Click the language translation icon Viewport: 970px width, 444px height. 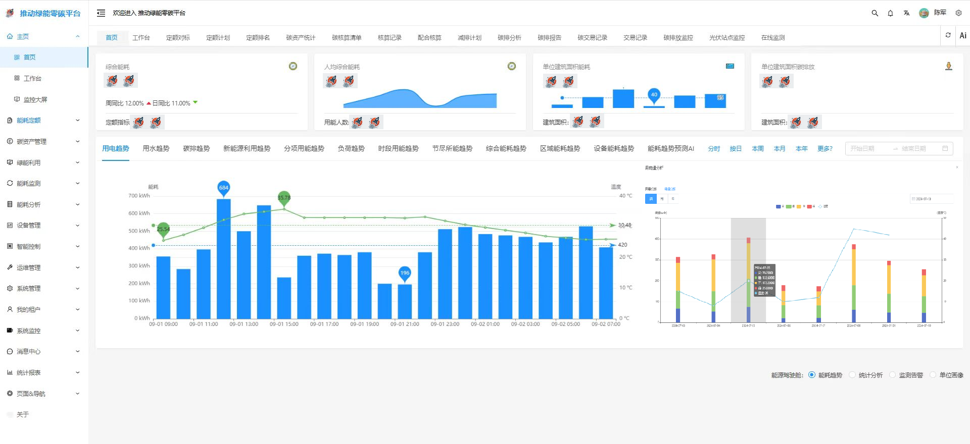click(906, 13)
